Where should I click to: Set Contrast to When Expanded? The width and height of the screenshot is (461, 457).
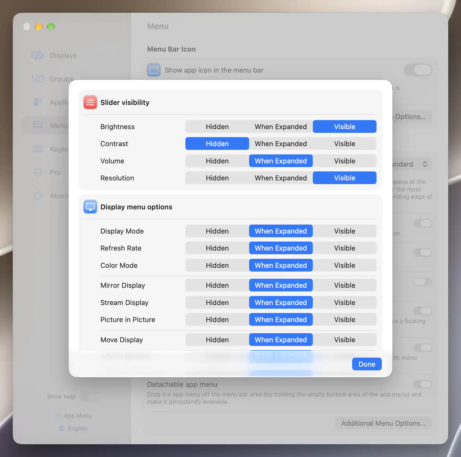coord(281,143)
